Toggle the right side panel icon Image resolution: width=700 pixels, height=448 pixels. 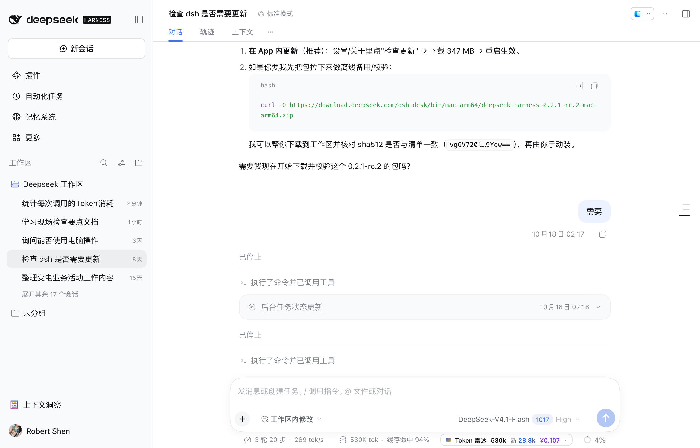click(x=686, y=14)
